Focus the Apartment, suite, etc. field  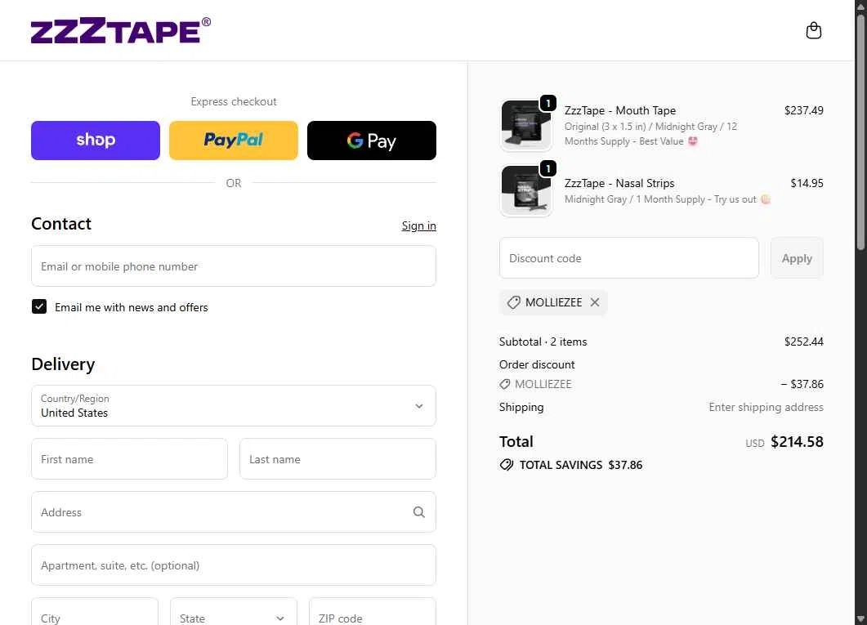point(234,565)
